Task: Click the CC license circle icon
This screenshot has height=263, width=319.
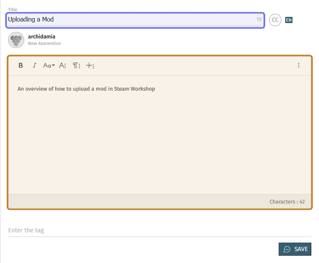Action: (x=275, y=20)
